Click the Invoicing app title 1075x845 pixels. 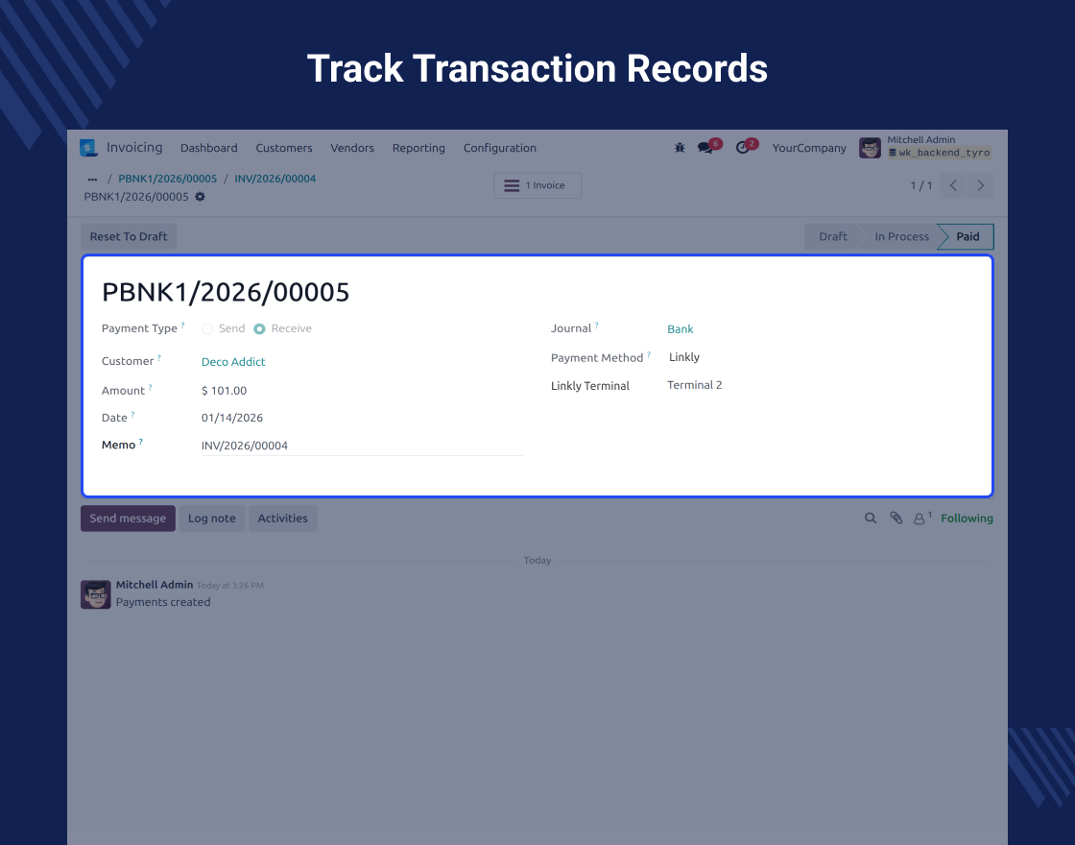[x=134, y=148]
